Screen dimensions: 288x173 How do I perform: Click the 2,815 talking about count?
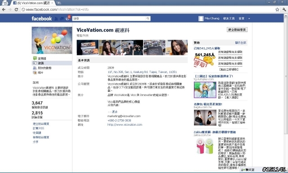pos(37,113)
